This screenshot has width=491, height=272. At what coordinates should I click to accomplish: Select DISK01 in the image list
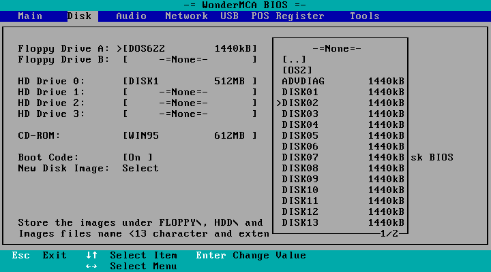click(343, 92)
